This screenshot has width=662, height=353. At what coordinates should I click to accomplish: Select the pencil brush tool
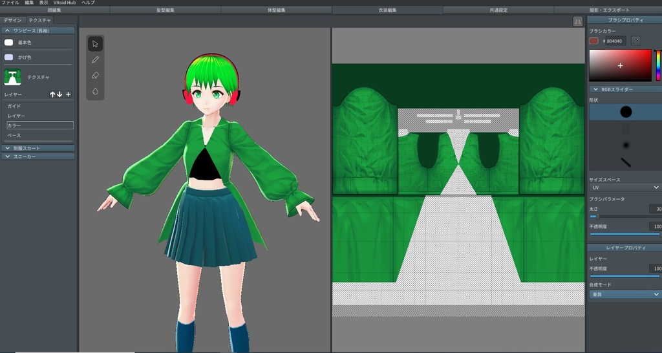[x=95, y=59]
